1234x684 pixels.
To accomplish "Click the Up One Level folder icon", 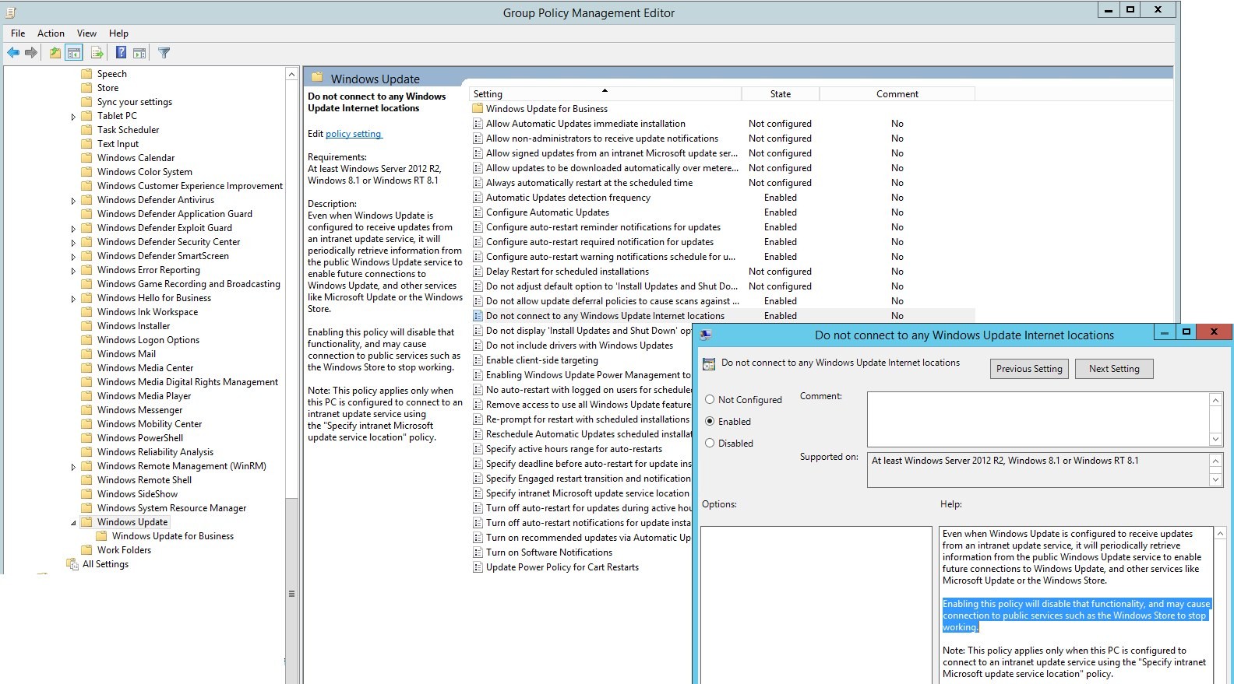I will (x=55, y=53).
